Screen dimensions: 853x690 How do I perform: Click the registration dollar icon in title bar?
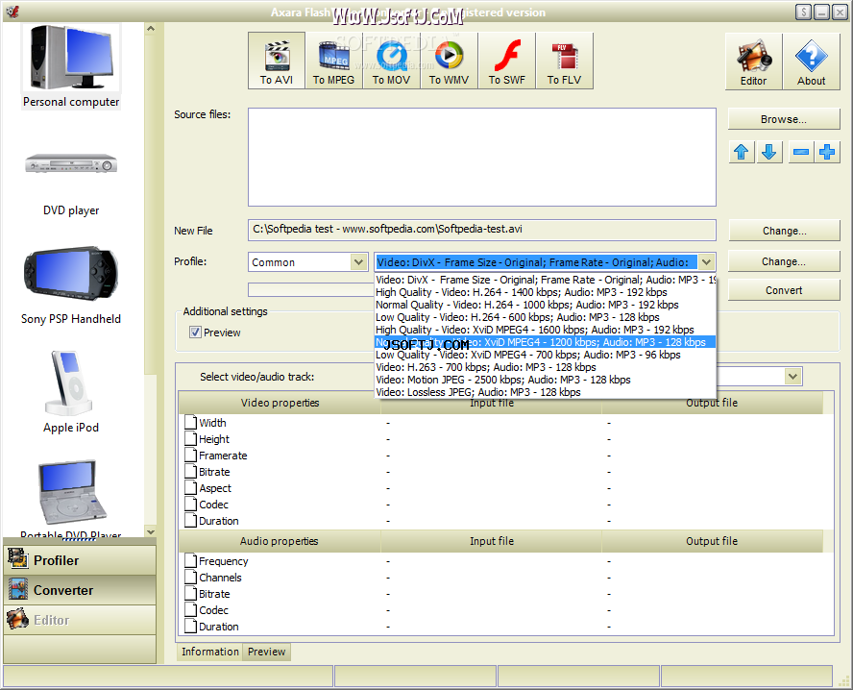(803, 12)
